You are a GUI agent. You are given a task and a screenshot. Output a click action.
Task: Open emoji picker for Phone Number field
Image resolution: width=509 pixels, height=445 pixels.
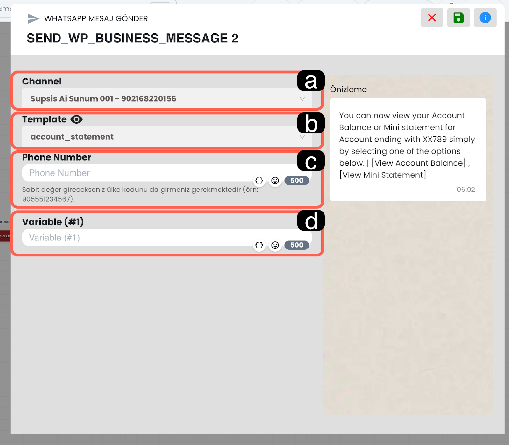click(275, 181)
